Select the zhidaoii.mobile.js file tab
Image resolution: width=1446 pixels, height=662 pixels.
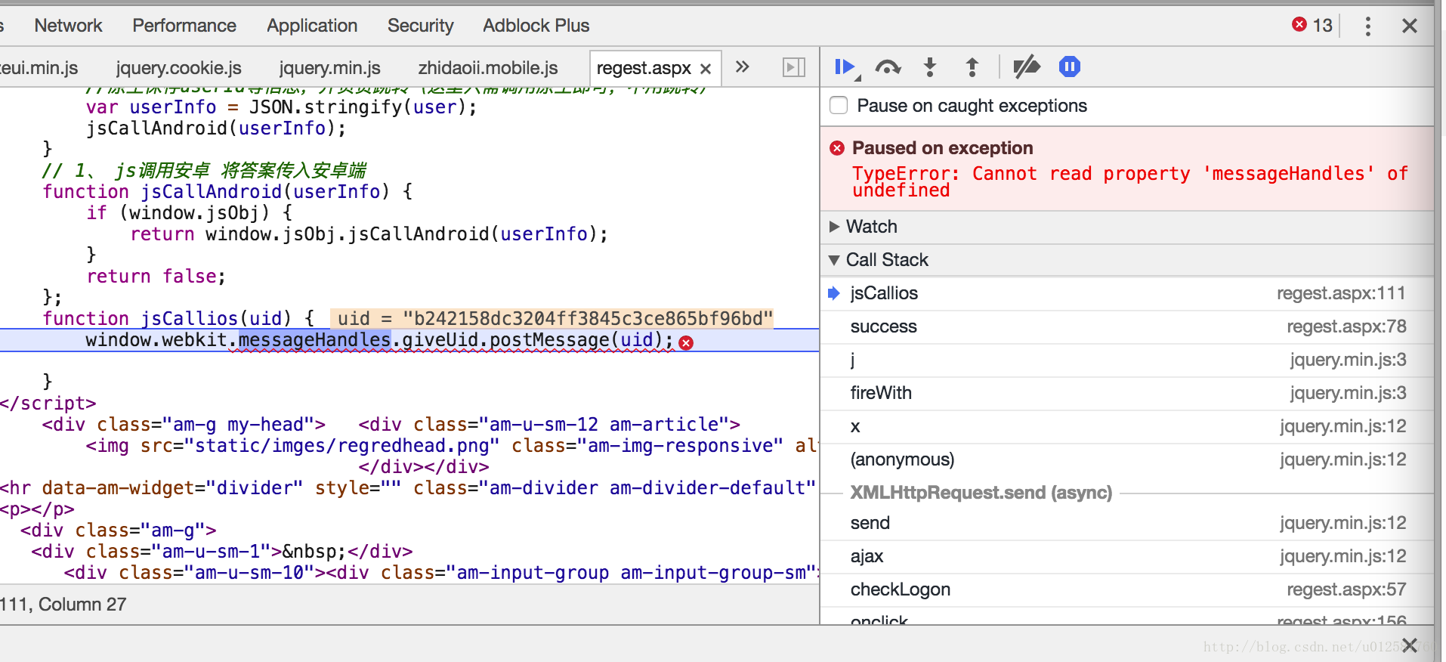(x=488, y=68)
